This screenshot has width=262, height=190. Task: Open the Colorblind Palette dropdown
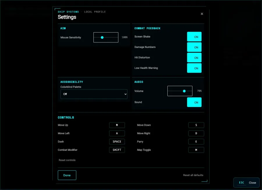coord(94,94)
